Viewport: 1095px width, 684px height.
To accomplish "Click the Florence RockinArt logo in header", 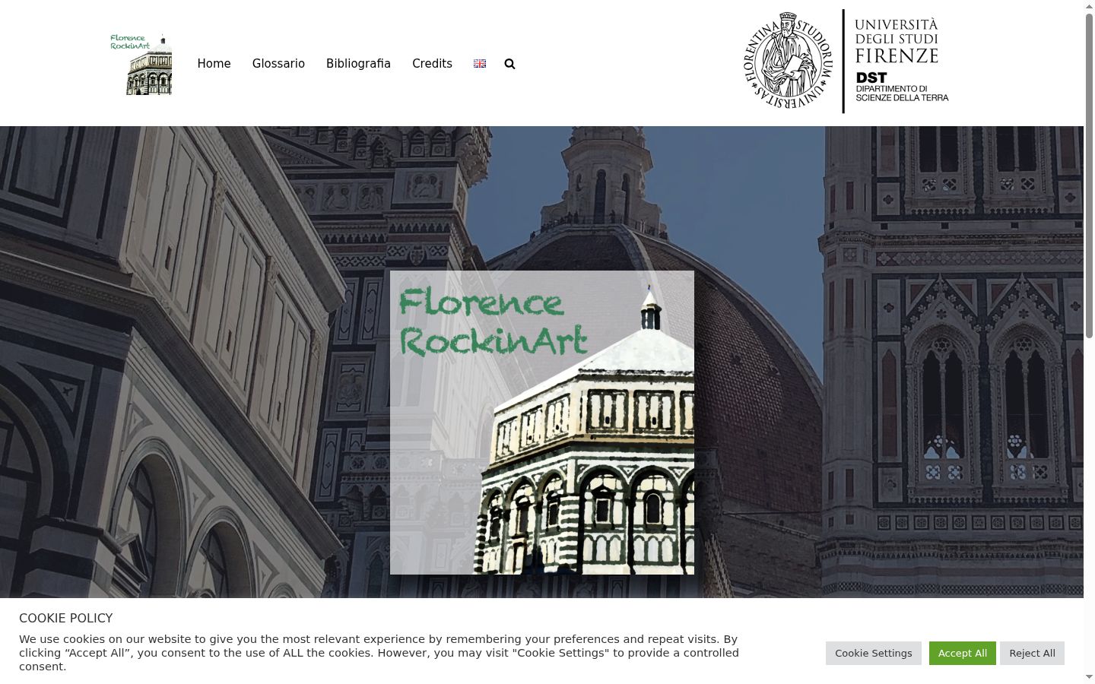I will click(141, 64).
